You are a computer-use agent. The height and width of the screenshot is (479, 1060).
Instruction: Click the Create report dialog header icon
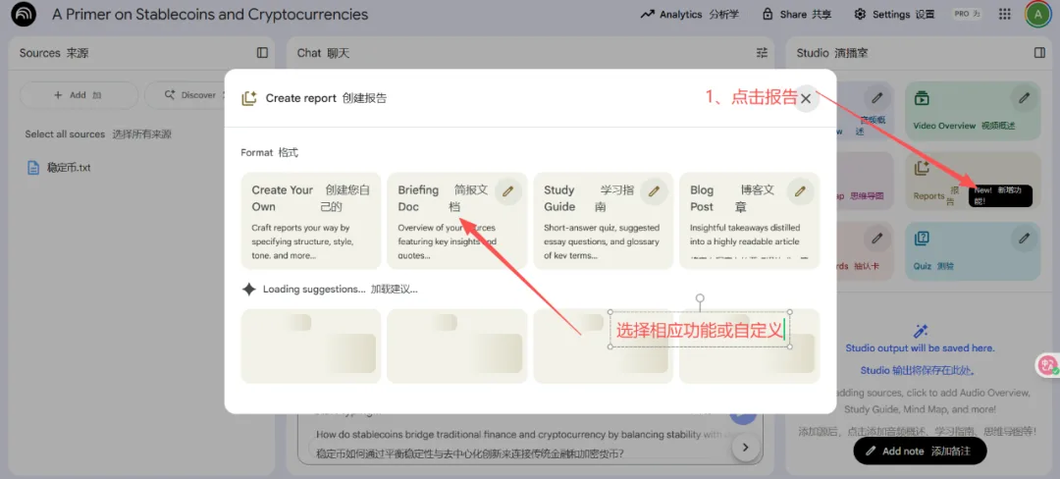(x=248, y=98)
